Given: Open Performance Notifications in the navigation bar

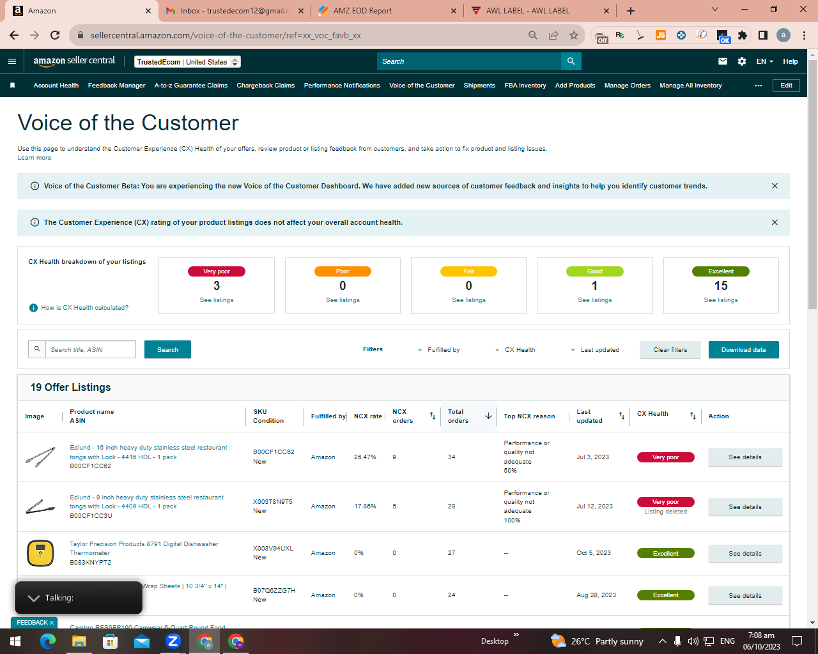Looking at the screenshot, I should click(342, 86).
